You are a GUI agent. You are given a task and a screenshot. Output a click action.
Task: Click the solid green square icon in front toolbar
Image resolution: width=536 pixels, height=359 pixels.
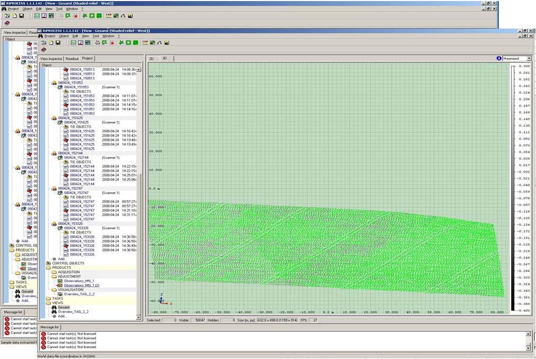tap(136, 43)
